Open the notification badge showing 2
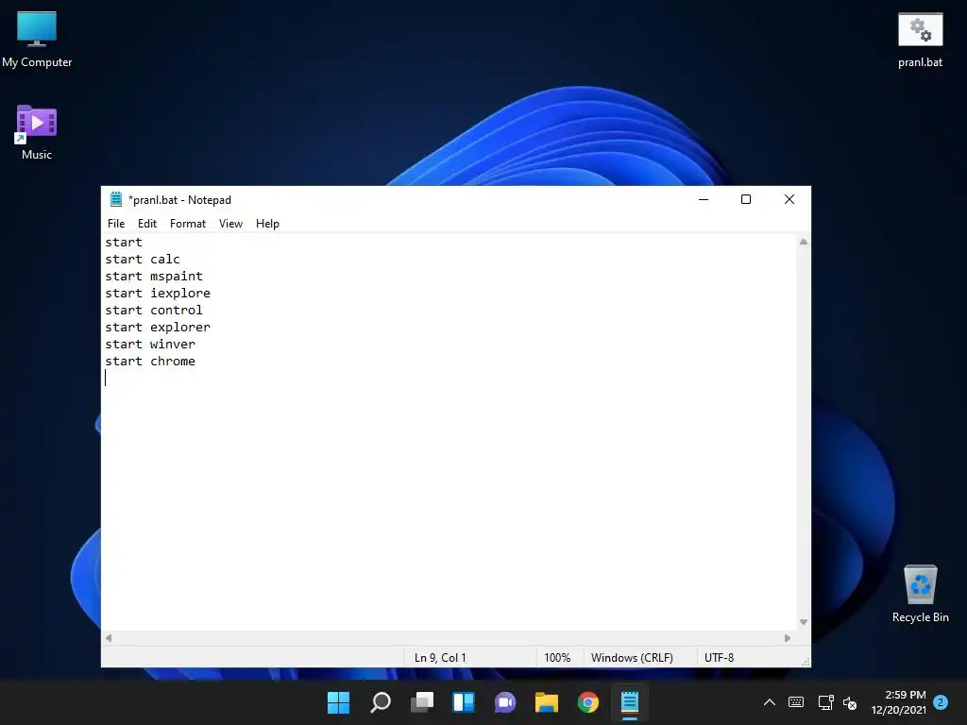 (x=941, y=702)
